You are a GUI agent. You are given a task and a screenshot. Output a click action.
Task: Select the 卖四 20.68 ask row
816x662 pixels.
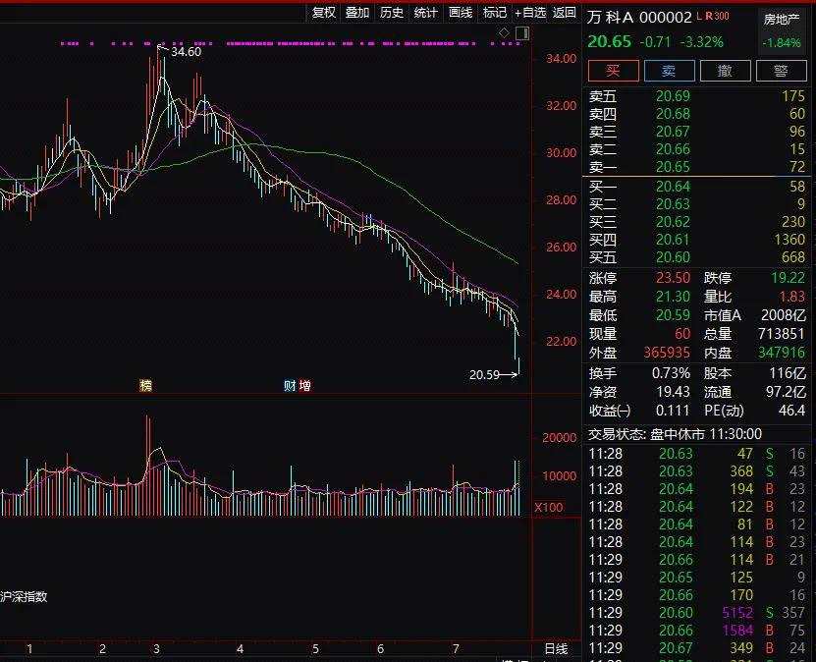697,114
